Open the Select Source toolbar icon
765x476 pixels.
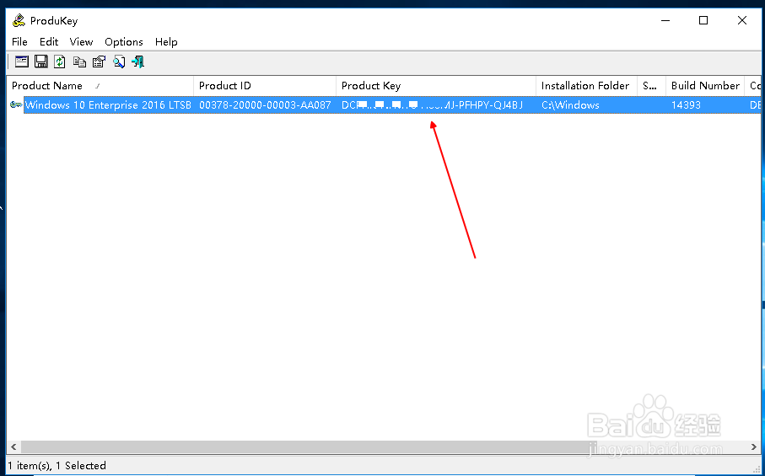[22, 62]
